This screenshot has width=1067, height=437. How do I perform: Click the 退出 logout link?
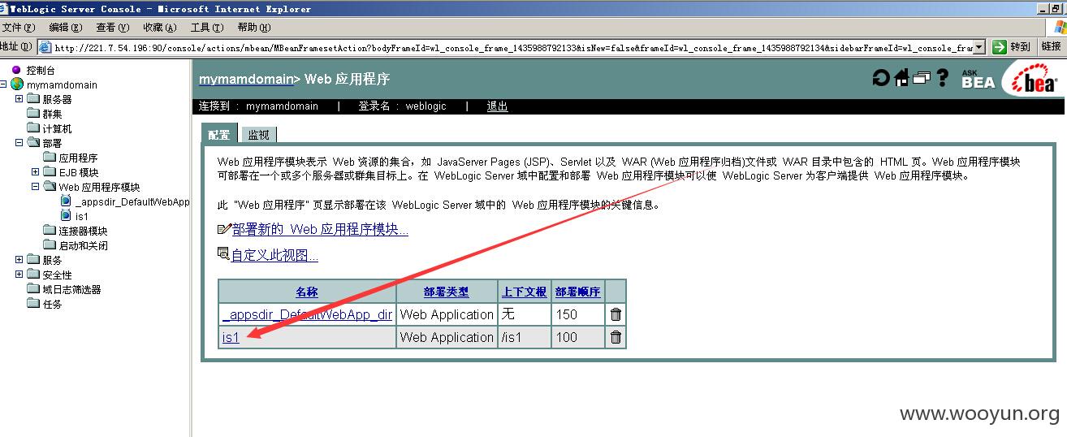point(497,106)
